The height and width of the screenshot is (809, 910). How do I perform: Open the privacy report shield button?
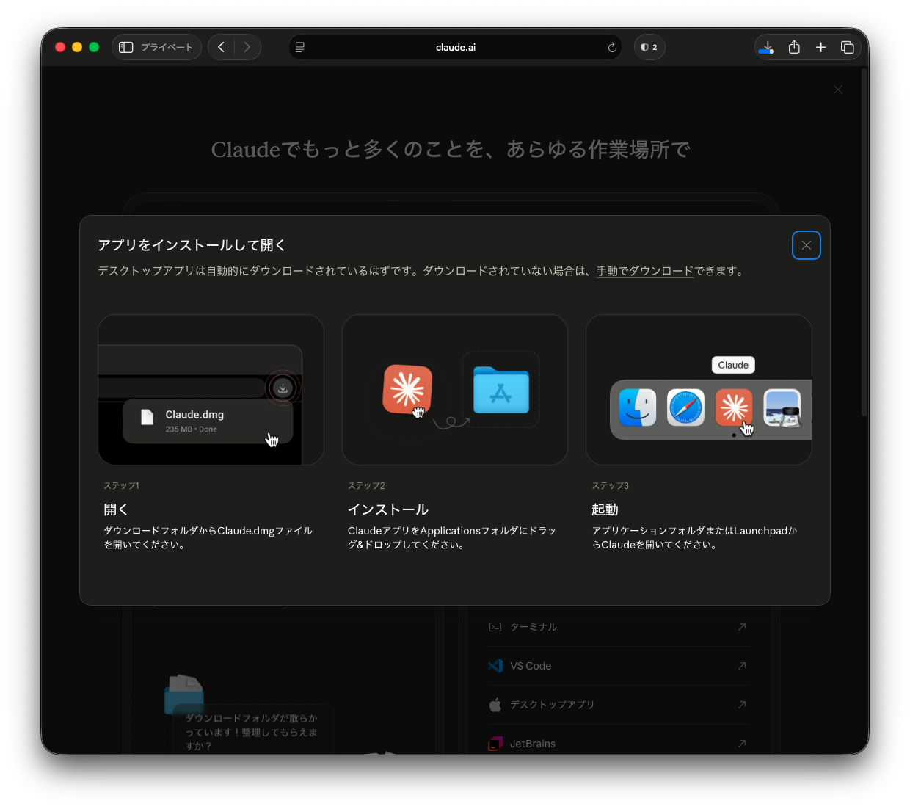649,47
